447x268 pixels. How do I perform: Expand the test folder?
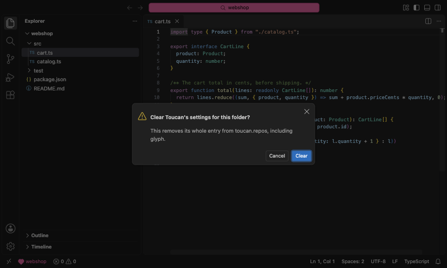29,70
